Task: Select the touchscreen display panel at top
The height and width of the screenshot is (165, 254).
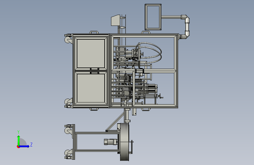Action: coord(153,17)
